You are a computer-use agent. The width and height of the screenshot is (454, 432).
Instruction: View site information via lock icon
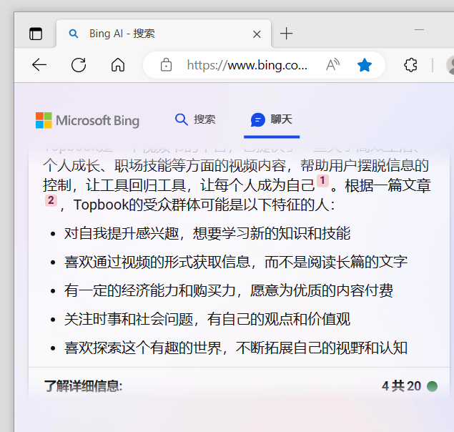coord(166,65)
